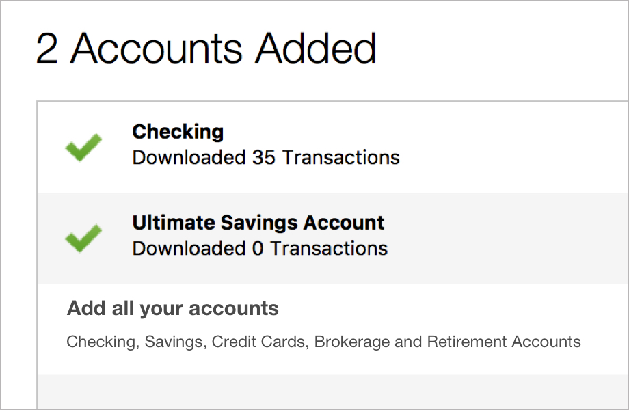Image resolution: width=629 pixels, height=410 pixels.
Task: Click the green checkmark beside Checking
Action: tap(83, 147)
